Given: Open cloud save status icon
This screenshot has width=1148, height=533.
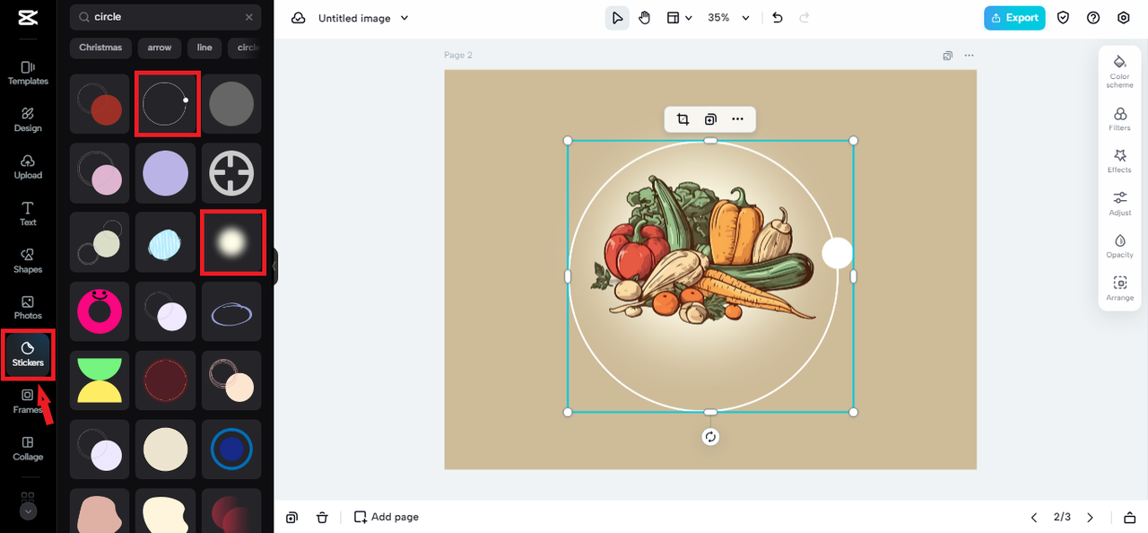Looking at the screenshot, I should 299,18.
